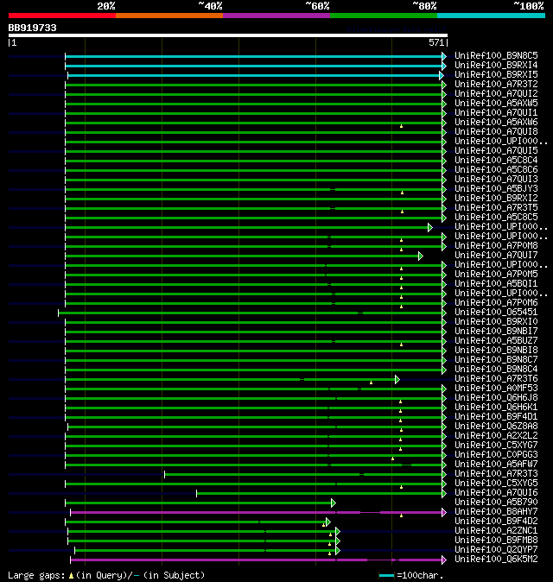Select UniRef100_A0MF53 label
Screen dimensions: 553x582
[x=496, y=389]
